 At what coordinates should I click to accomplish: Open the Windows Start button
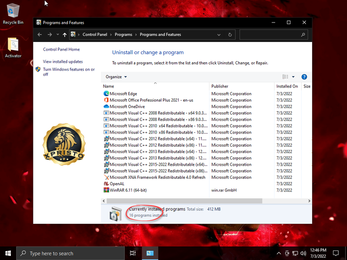pos(8,253)
